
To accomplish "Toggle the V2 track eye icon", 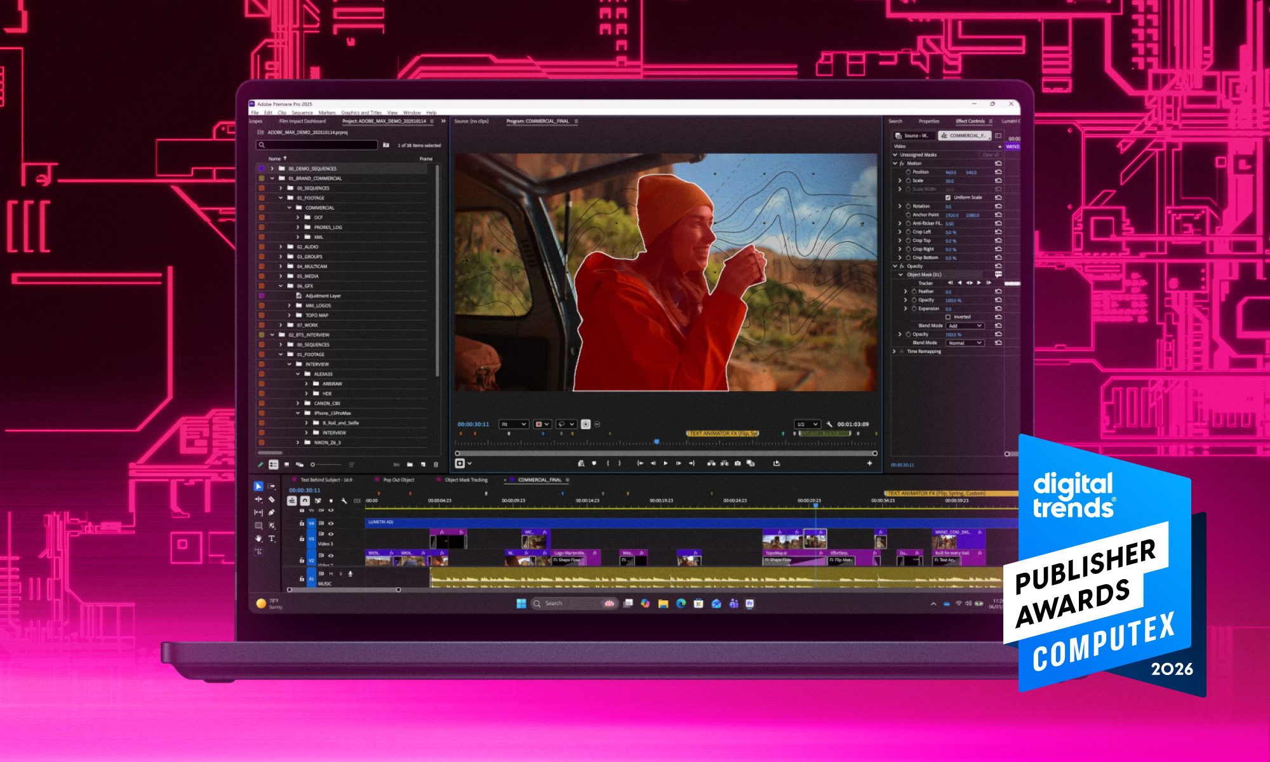I will tap(331, 556).
